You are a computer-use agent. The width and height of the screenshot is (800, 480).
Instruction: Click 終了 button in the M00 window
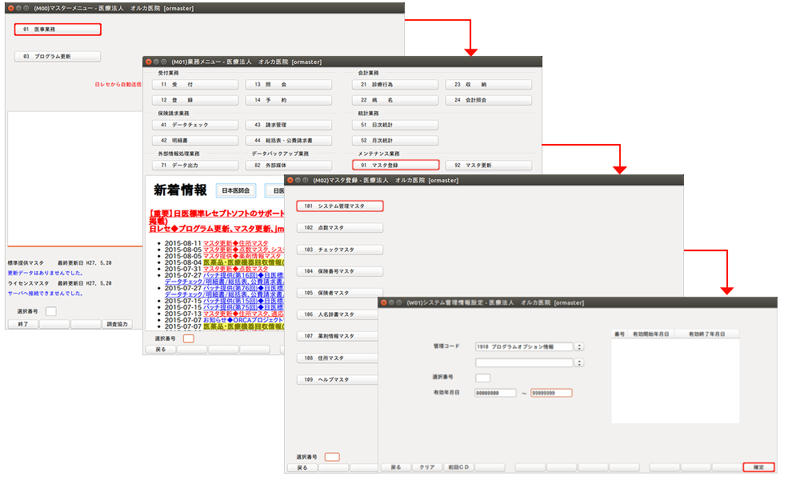point(23,324)
